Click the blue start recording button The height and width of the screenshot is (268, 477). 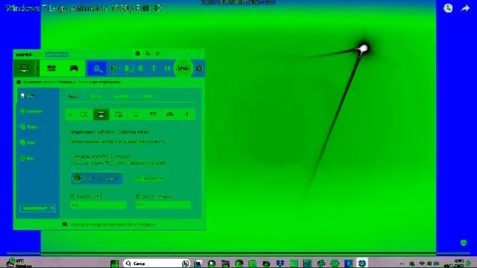97,179
